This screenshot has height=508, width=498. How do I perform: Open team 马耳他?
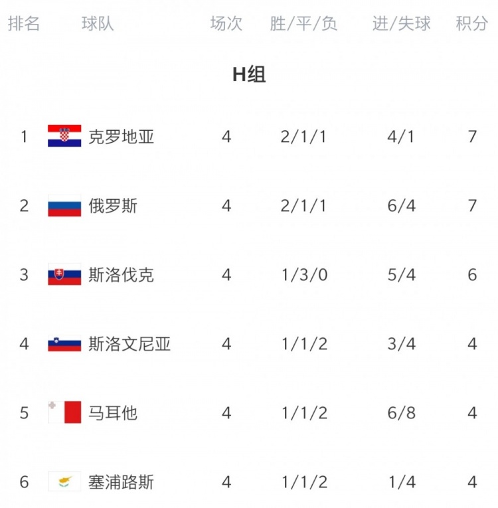pyautogui.click(x=113, y=413)
